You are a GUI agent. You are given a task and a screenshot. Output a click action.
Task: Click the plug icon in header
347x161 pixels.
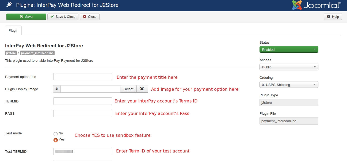(x=9, y=5)
